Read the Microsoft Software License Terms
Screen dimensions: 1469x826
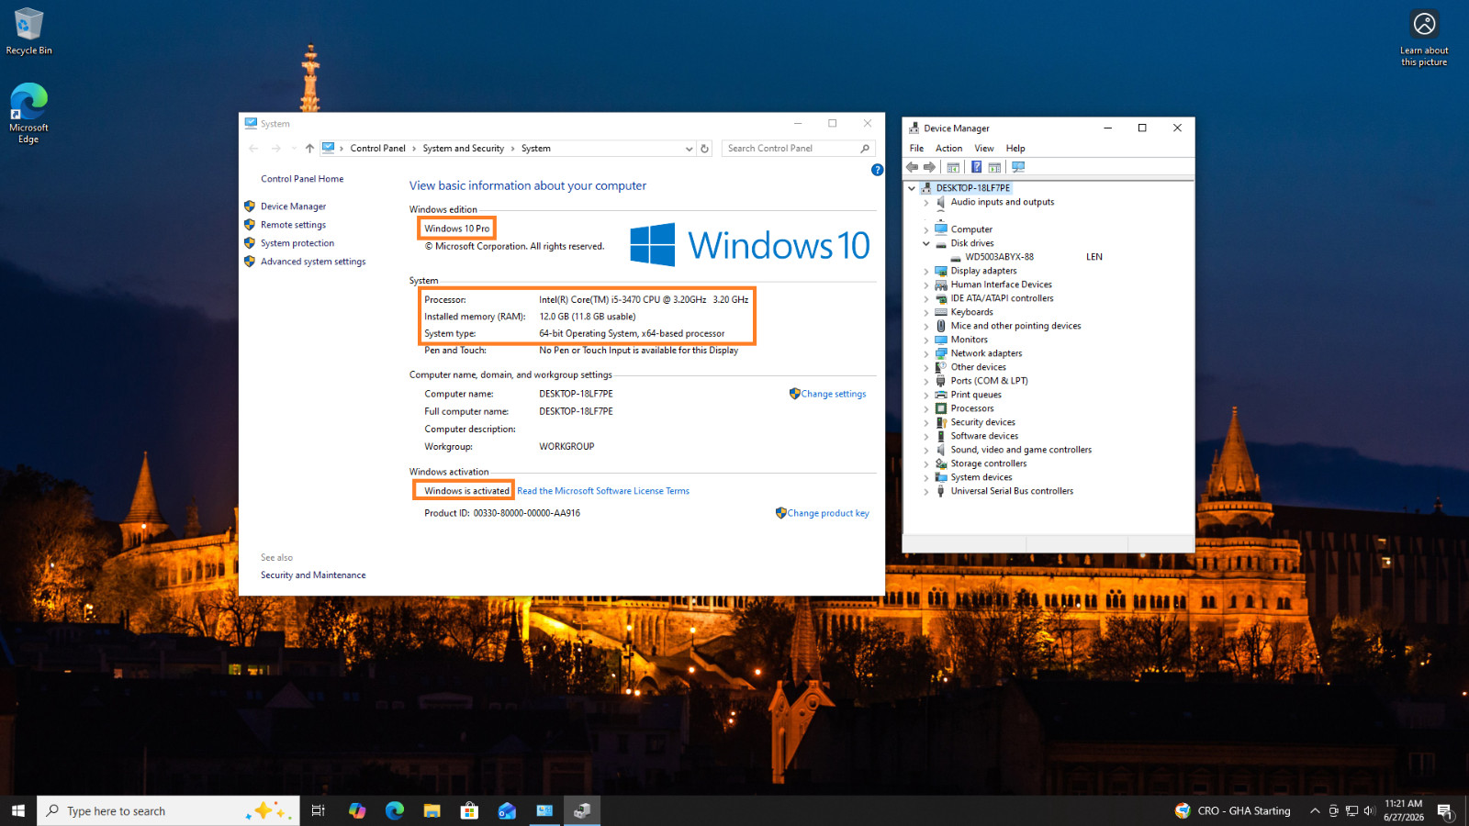(x=603, y=491)
